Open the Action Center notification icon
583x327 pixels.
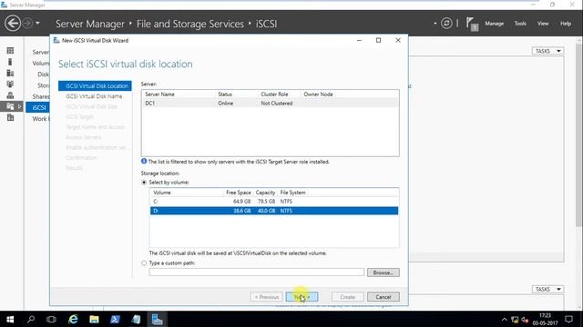pyautogui.click(x=568, y=319)
